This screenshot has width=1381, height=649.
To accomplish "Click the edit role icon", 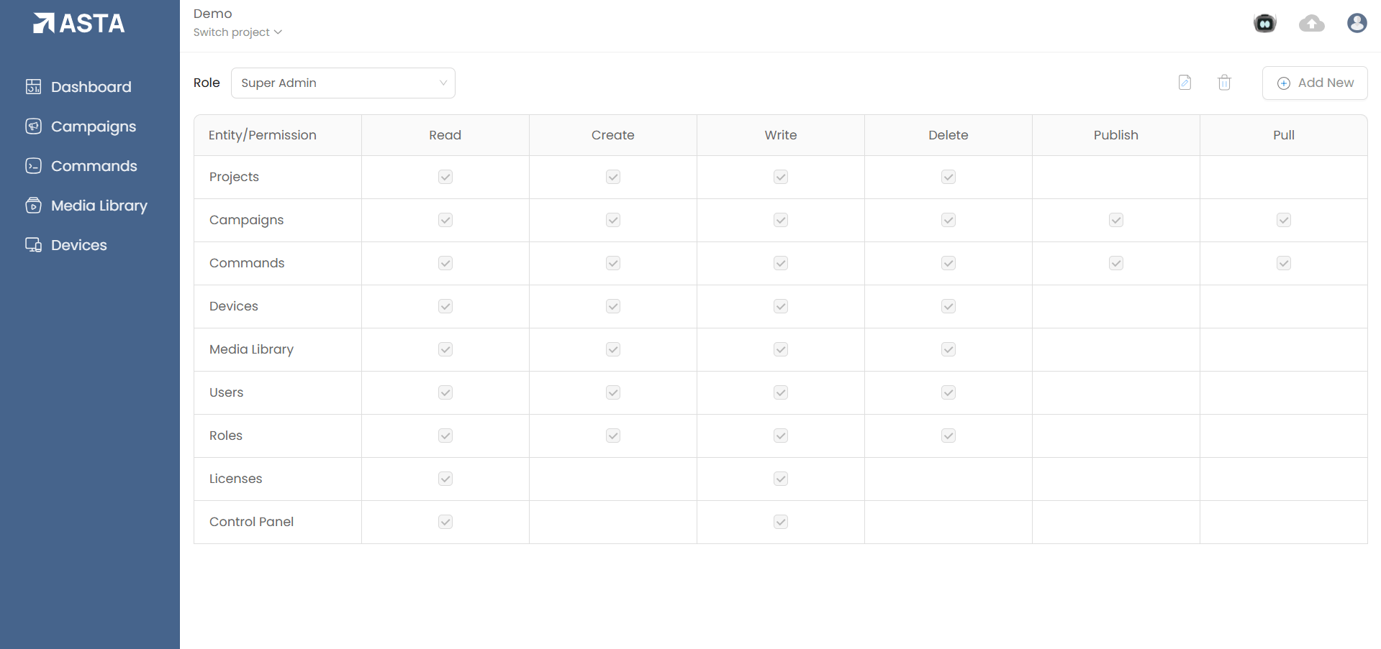I will [1185, 83].
